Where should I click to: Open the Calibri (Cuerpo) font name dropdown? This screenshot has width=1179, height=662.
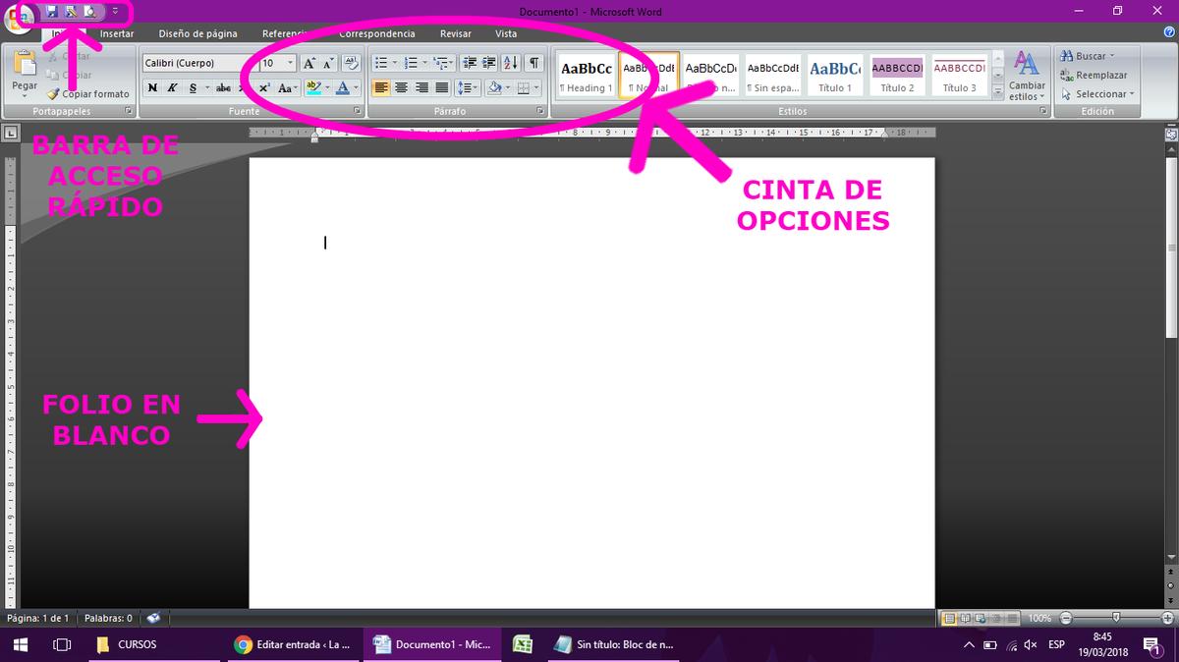click(196, 63)
